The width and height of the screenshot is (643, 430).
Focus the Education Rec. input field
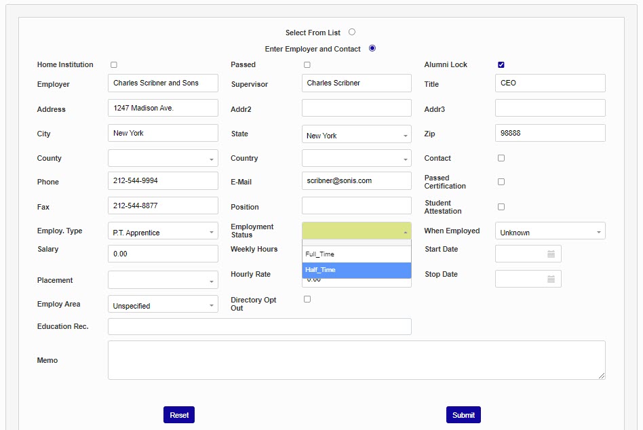(x=259, y=327)
